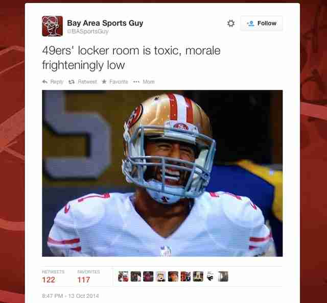327x303 pixels.
Task: Open the last retweeter avatar in row
Action: click(x=223, y=276)
